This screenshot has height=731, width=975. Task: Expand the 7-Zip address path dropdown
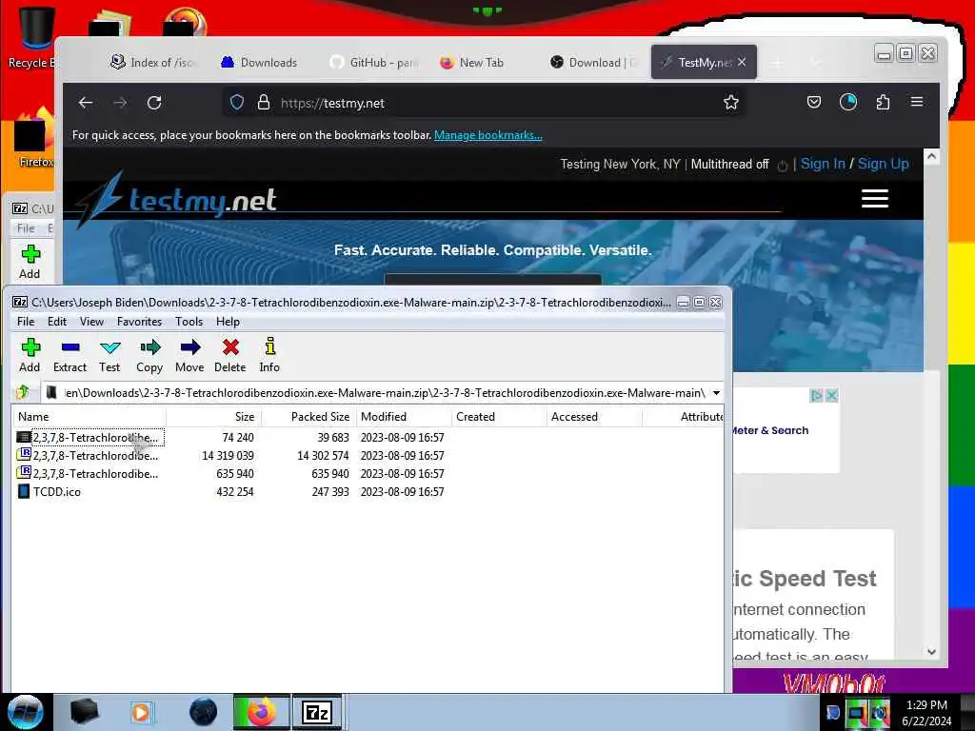[x=716, y=393]
